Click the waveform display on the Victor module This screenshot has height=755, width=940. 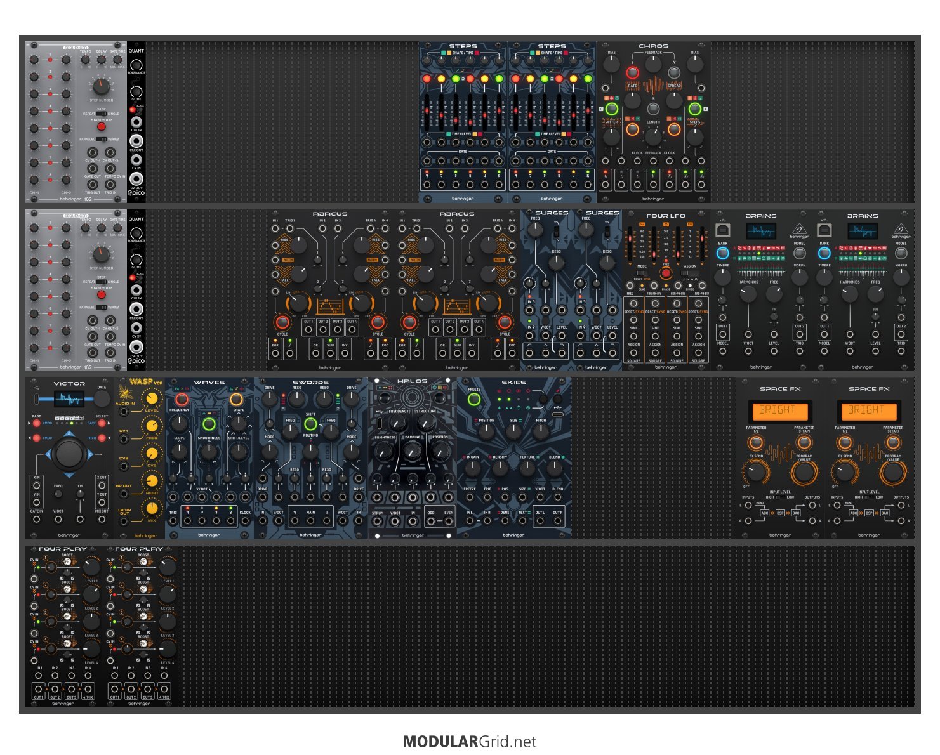point(69,400)
